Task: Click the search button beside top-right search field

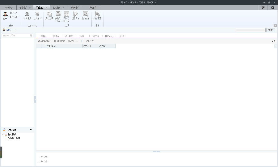Action: tap(270, 30)
